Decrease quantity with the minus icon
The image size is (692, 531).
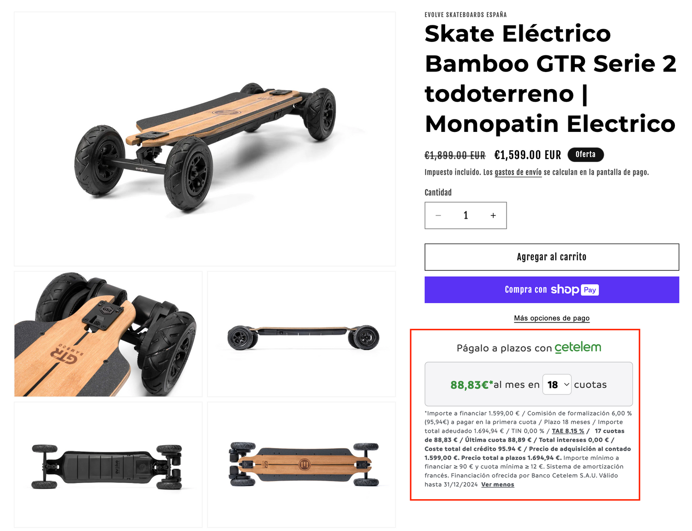pyautogui.click(x=438, y=215)
